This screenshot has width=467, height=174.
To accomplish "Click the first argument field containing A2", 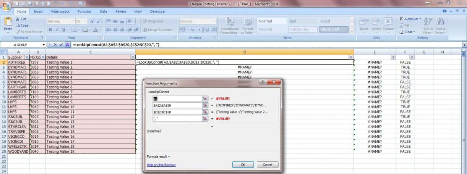I will (177, 98).
